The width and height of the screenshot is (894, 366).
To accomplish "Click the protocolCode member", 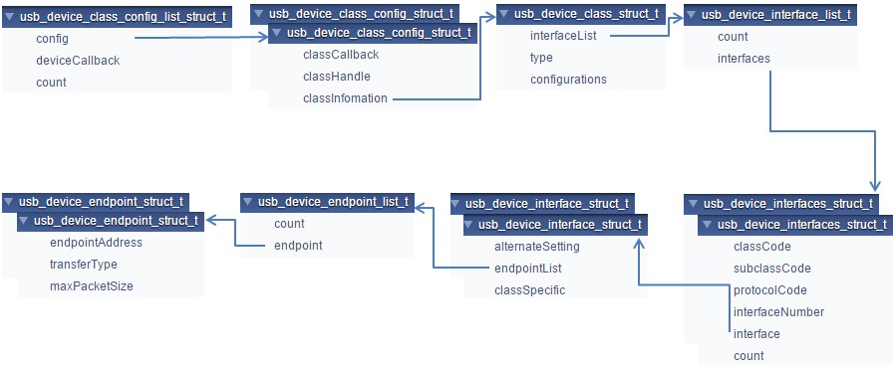I will [770, 290].
